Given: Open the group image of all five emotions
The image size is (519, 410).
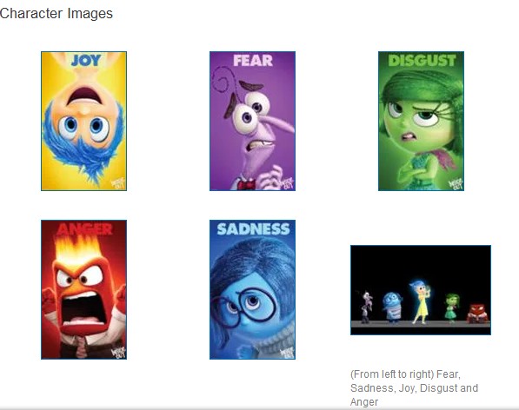Looking at the screenshot, I should coord(421,290).
